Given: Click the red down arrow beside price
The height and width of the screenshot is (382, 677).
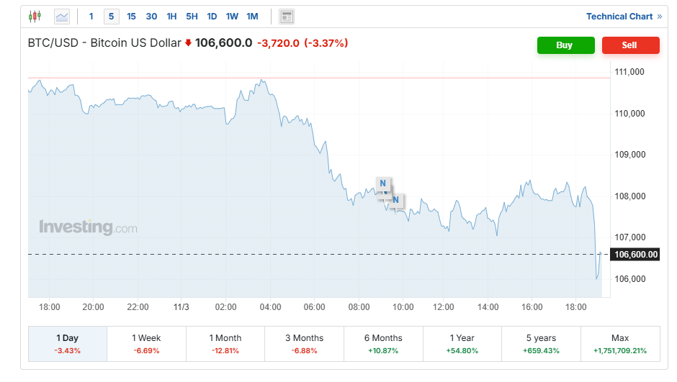Looking at the screenshot, I should pyautogui.click(x=189, y=43).
